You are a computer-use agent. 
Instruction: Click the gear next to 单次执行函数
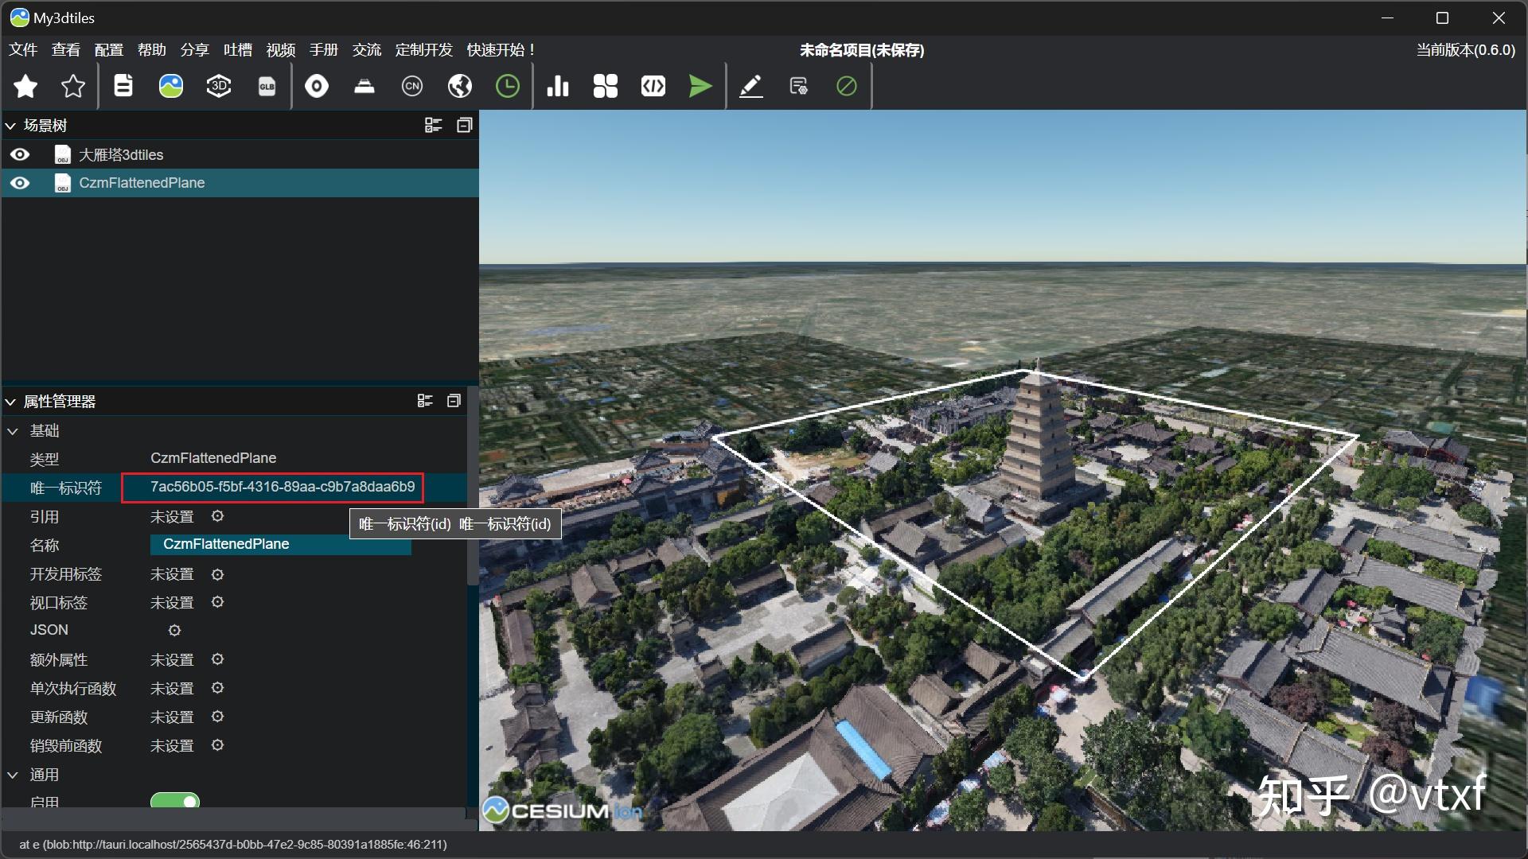tap(217, 688)
